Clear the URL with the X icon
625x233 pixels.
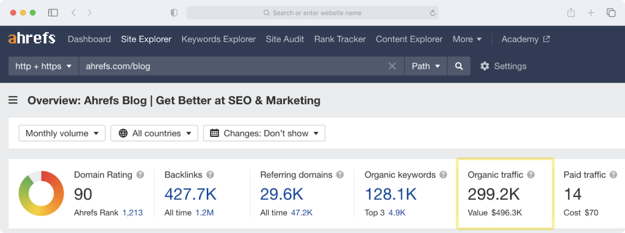[392, 66]
